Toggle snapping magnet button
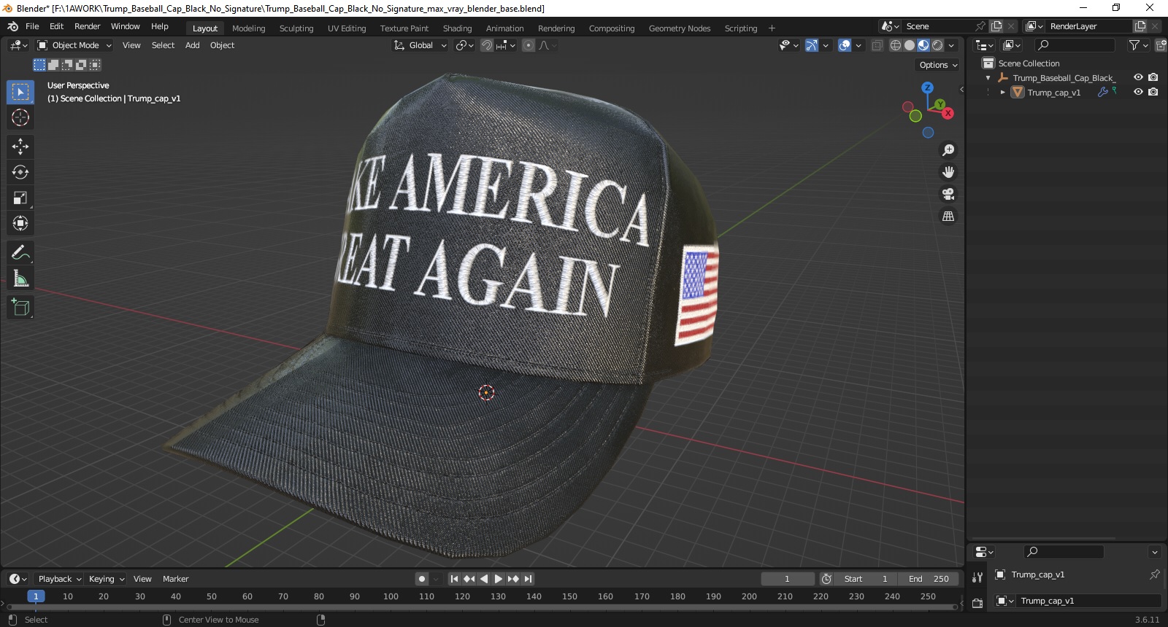1168x627 pixels. (487, 45)
